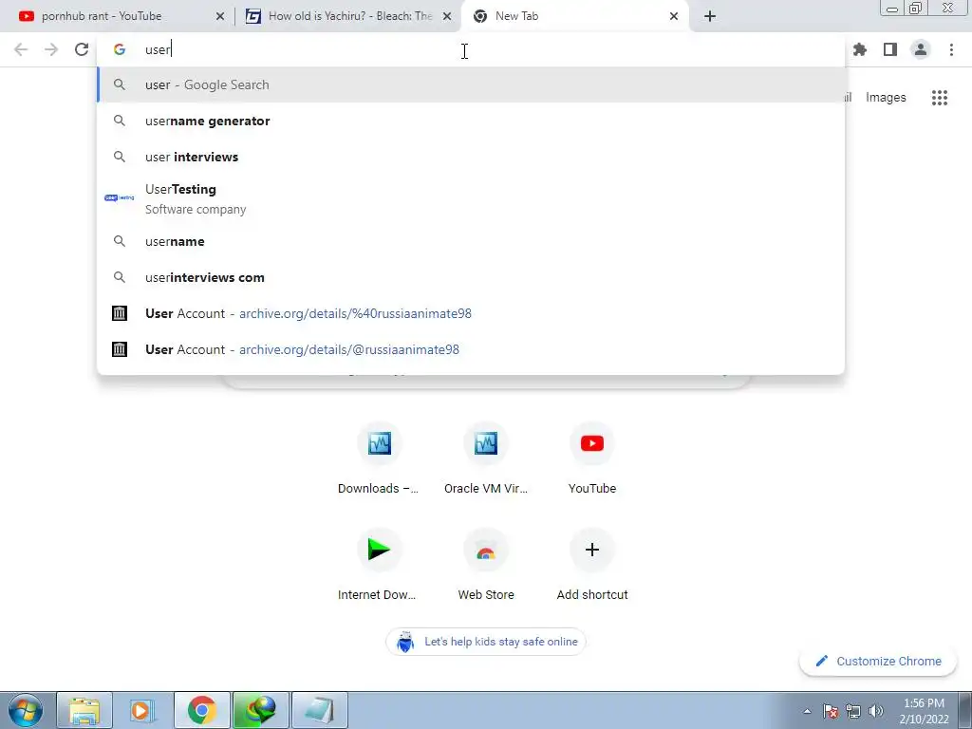Open Internet Download Manager taskbar icon
The height and width of the screenshot is (729, 972).
pos(260,710)
